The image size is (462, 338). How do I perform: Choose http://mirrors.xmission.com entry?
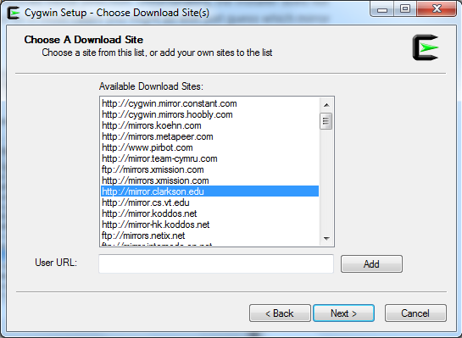[x=209, y=180]
